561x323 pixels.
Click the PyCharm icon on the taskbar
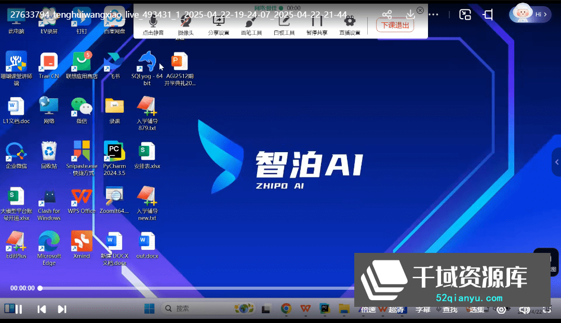pos(325,308)
